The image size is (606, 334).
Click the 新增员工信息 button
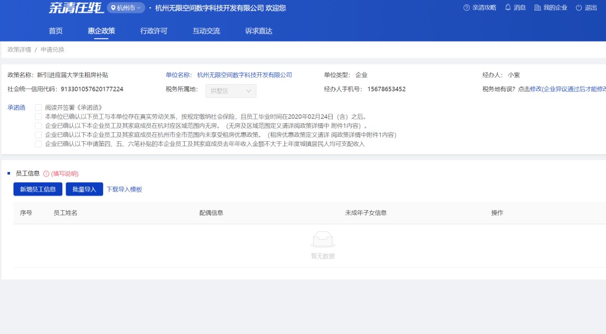tap(38, 189)
